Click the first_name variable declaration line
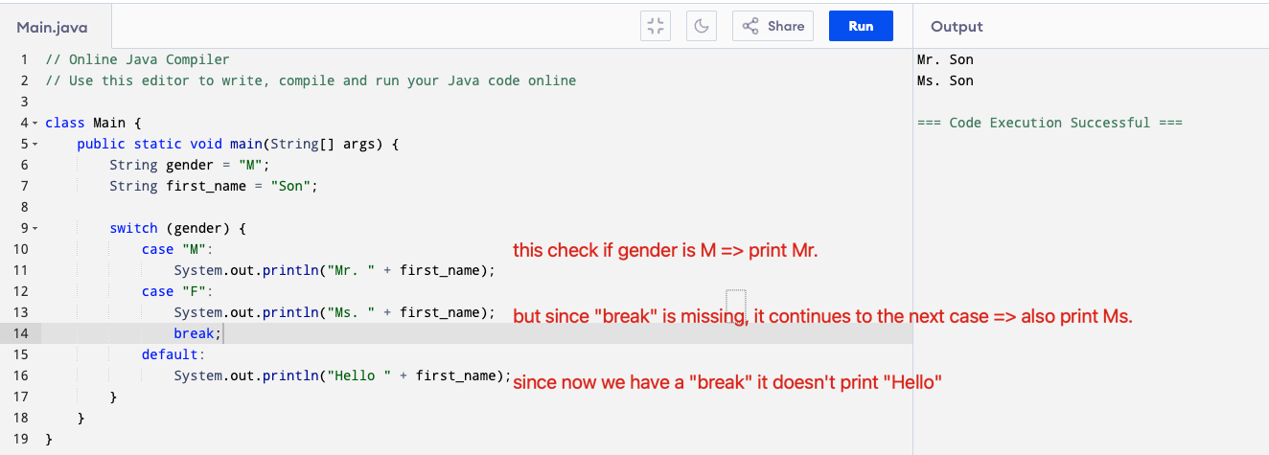1269x455 pixels. pos(213,186)
